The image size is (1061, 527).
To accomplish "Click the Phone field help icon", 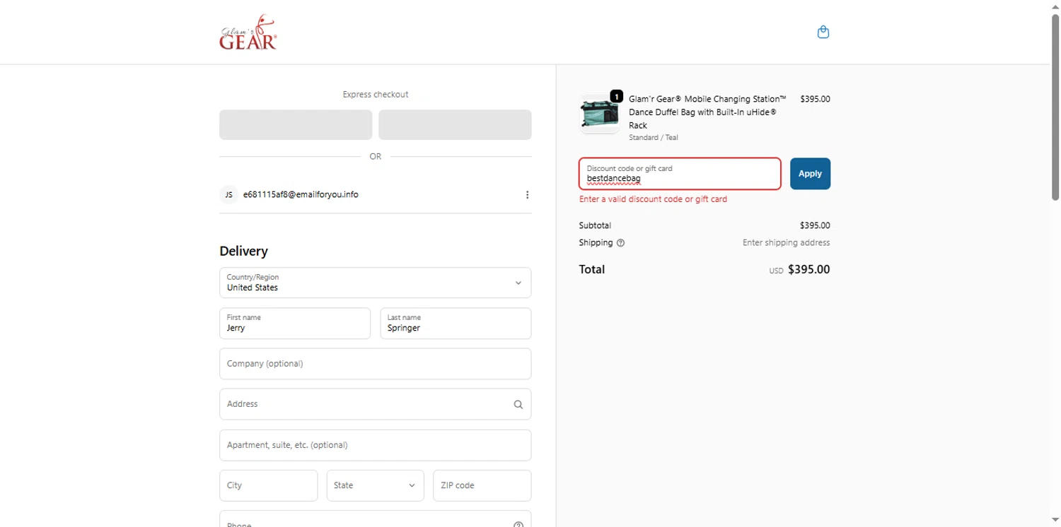I will pos(518,524).
